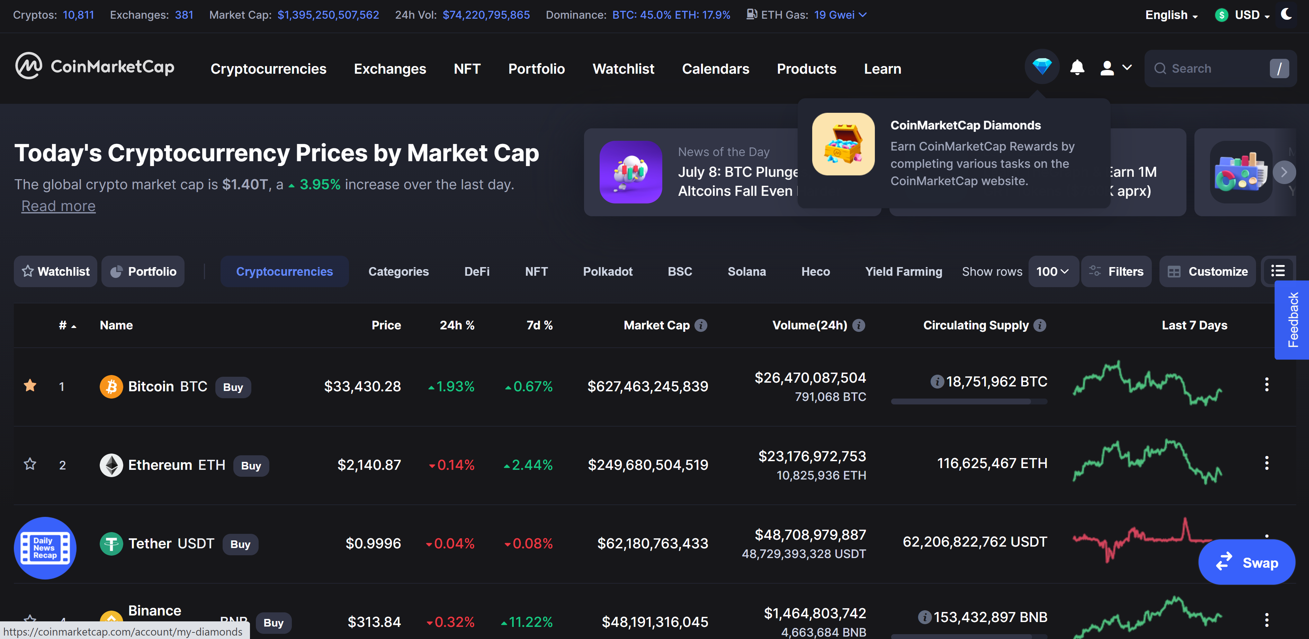The width and height of the screenshot is (1309, 639).
Task: Open the Products navigation menu
Action: [806, 69]
